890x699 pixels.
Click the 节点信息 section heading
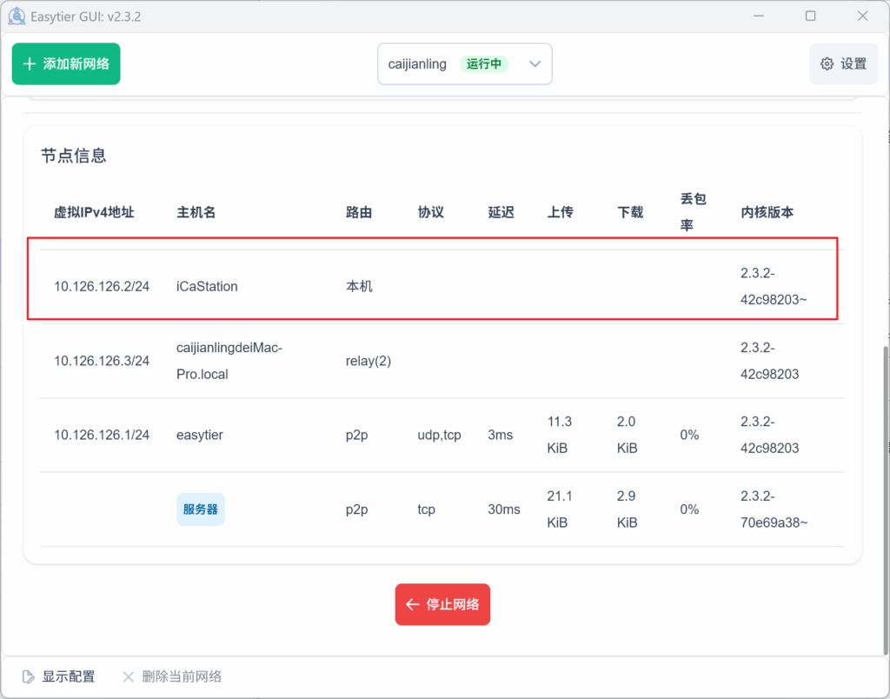(x=74, y=156)
